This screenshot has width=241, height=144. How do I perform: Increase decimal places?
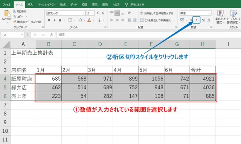[203, 20]
